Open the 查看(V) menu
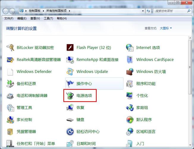194x149 pixels. tap(35, 18)
